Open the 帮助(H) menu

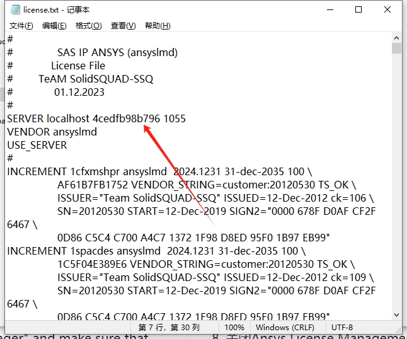point(158,26)
